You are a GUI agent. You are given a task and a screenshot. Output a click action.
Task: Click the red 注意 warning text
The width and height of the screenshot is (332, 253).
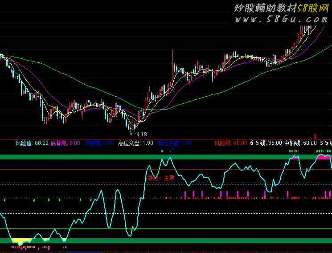point(168,178)
